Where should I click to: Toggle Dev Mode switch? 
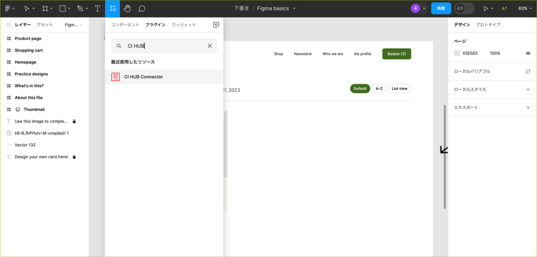click(465, 8)
